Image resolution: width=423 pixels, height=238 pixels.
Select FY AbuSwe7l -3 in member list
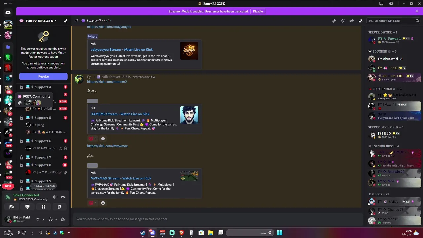coord(395,59)
